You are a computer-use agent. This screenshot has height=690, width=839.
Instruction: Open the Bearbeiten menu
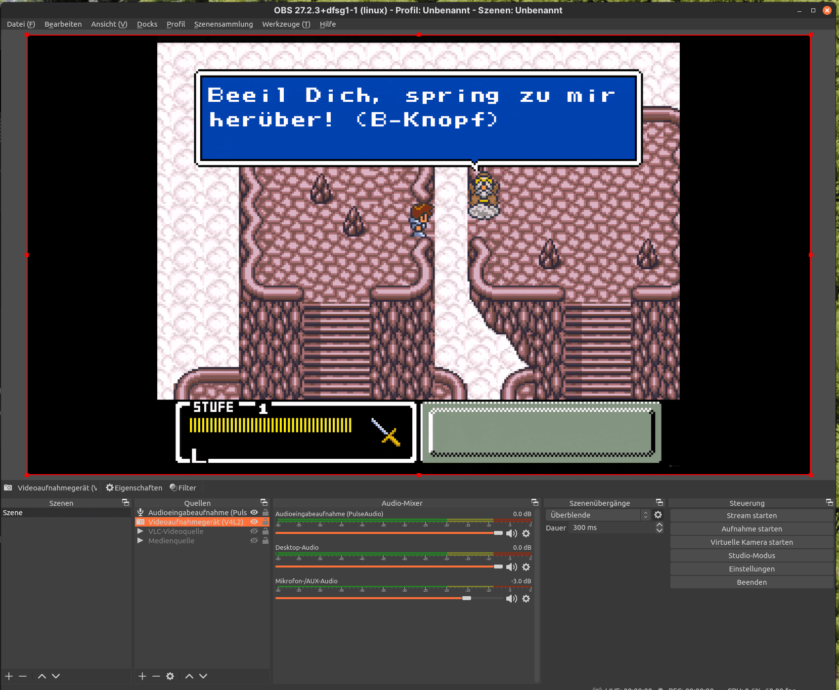63,24
